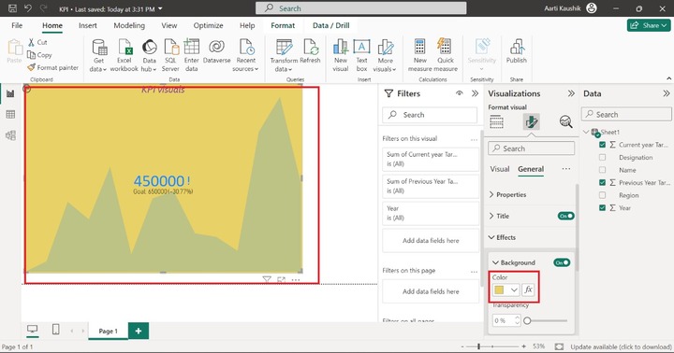Select the Page 1 tab
This screenshot has width=674, height=353.
click(x=108, y=331)
